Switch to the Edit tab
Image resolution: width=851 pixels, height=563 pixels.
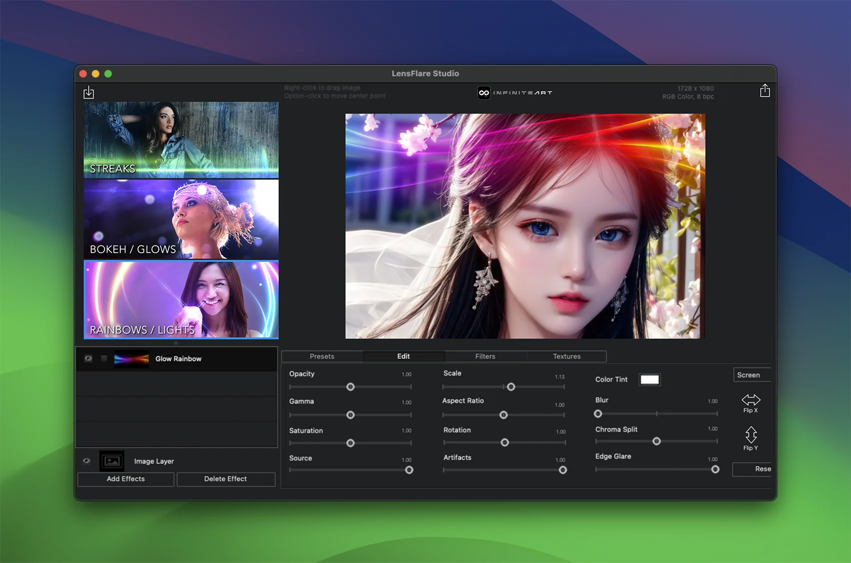click(x=403, y=356)
